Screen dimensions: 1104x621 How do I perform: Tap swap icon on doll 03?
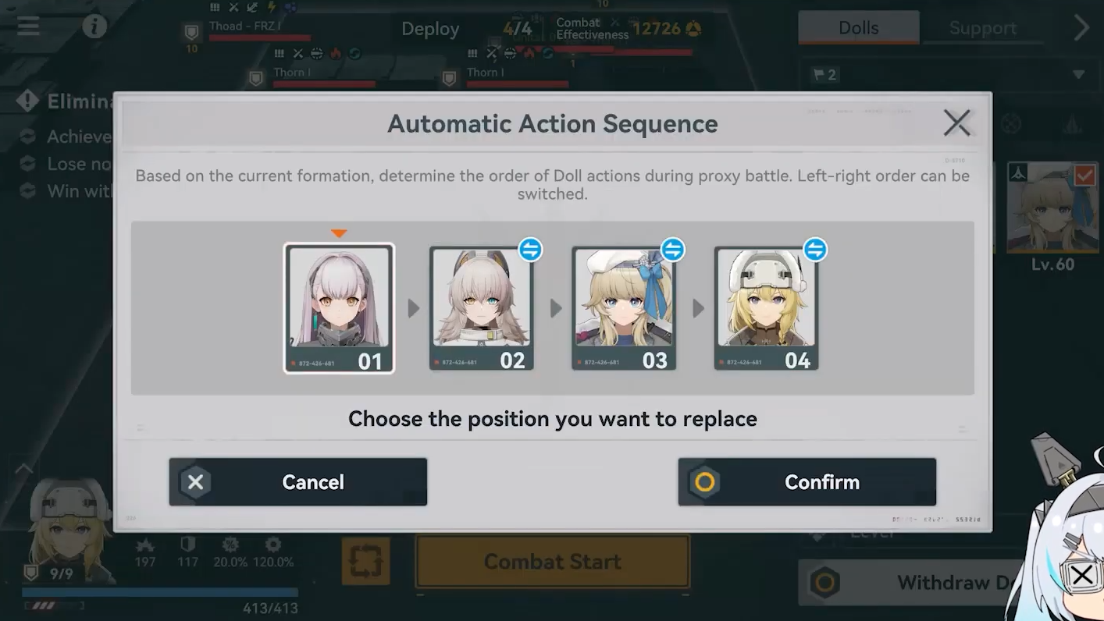[x=672, y=250]
